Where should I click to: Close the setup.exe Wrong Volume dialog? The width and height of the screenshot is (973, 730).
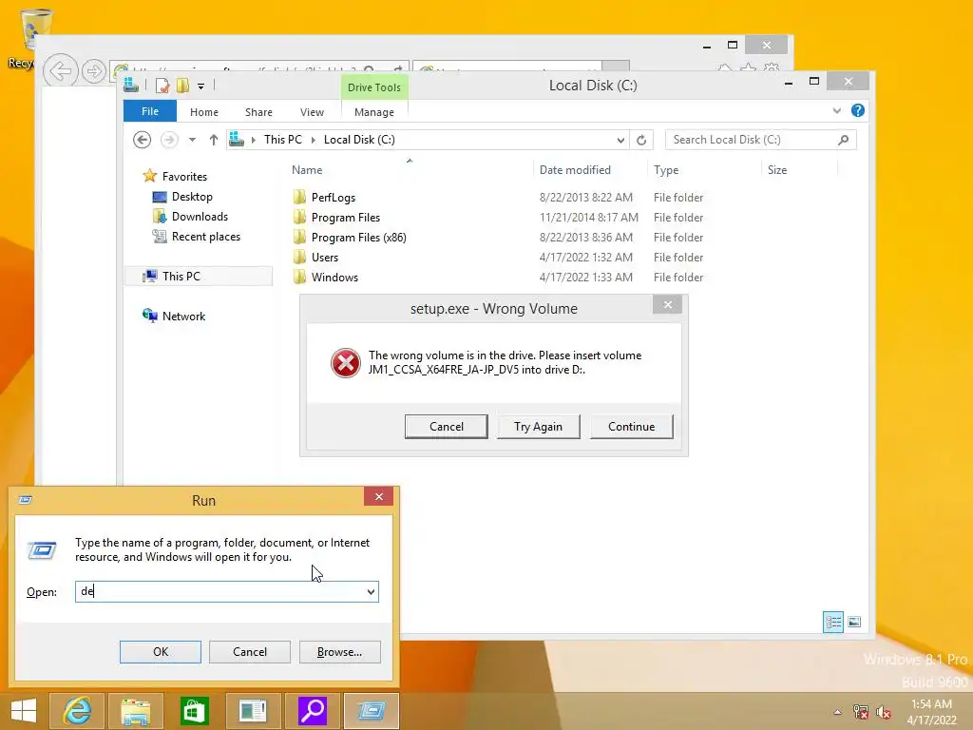(x=668, y=304)
